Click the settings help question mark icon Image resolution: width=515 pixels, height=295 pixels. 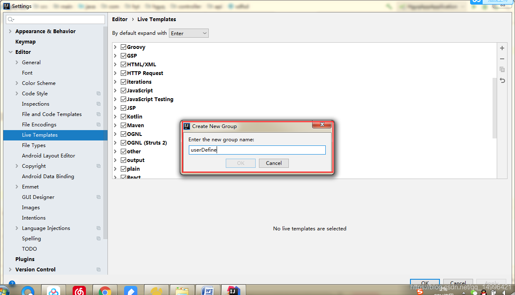(x=12, y=283)
